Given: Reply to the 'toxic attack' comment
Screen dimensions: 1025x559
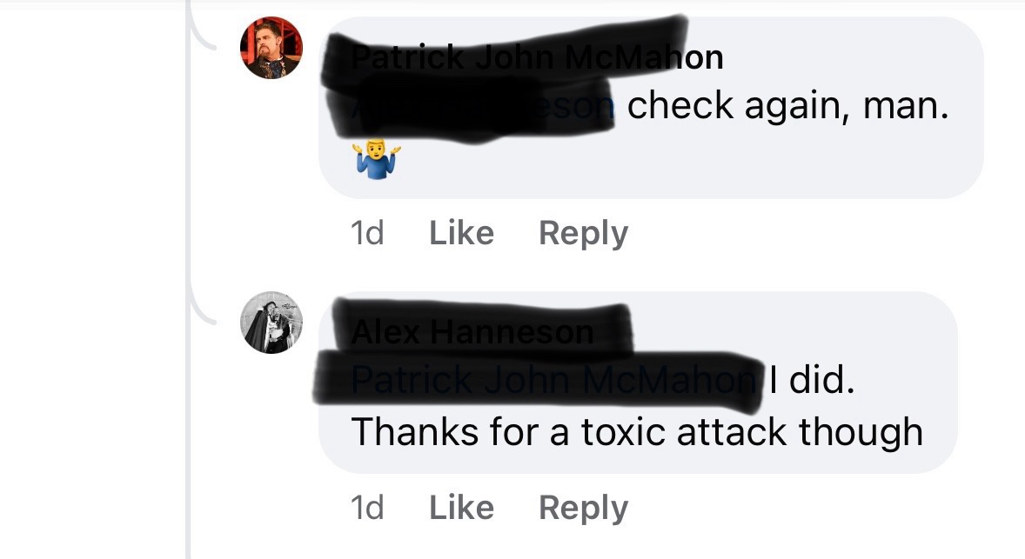Looking at the screenshot, I should click(x=583, y=509).
